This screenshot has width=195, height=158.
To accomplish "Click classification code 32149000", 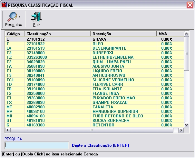I will coord(35,53).
